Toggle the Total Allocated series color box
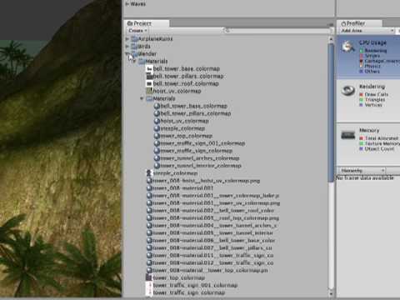This screenshot has width=400, height=300. click(x=362, y=138)
